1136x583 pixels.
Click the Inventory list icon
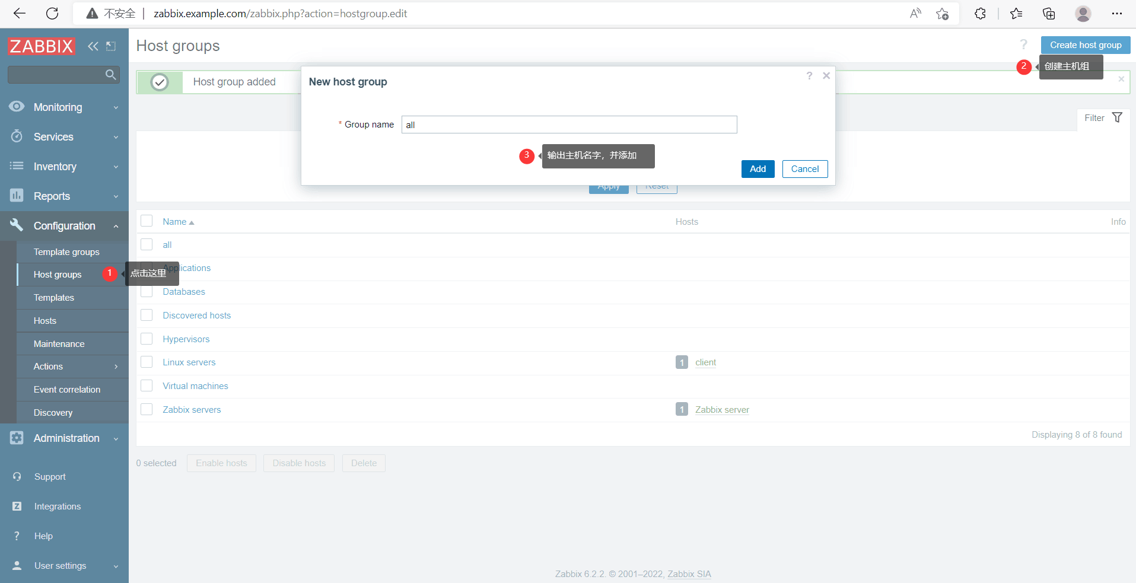point(17,166)
